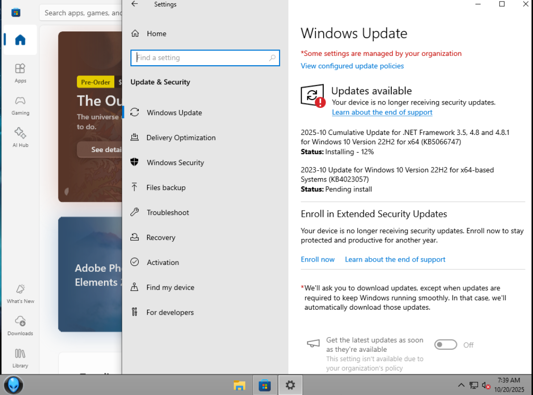The image size is (533, 395).
Task: Click the magnifier icon in Find a setting
Action: (x=272, y=58)
